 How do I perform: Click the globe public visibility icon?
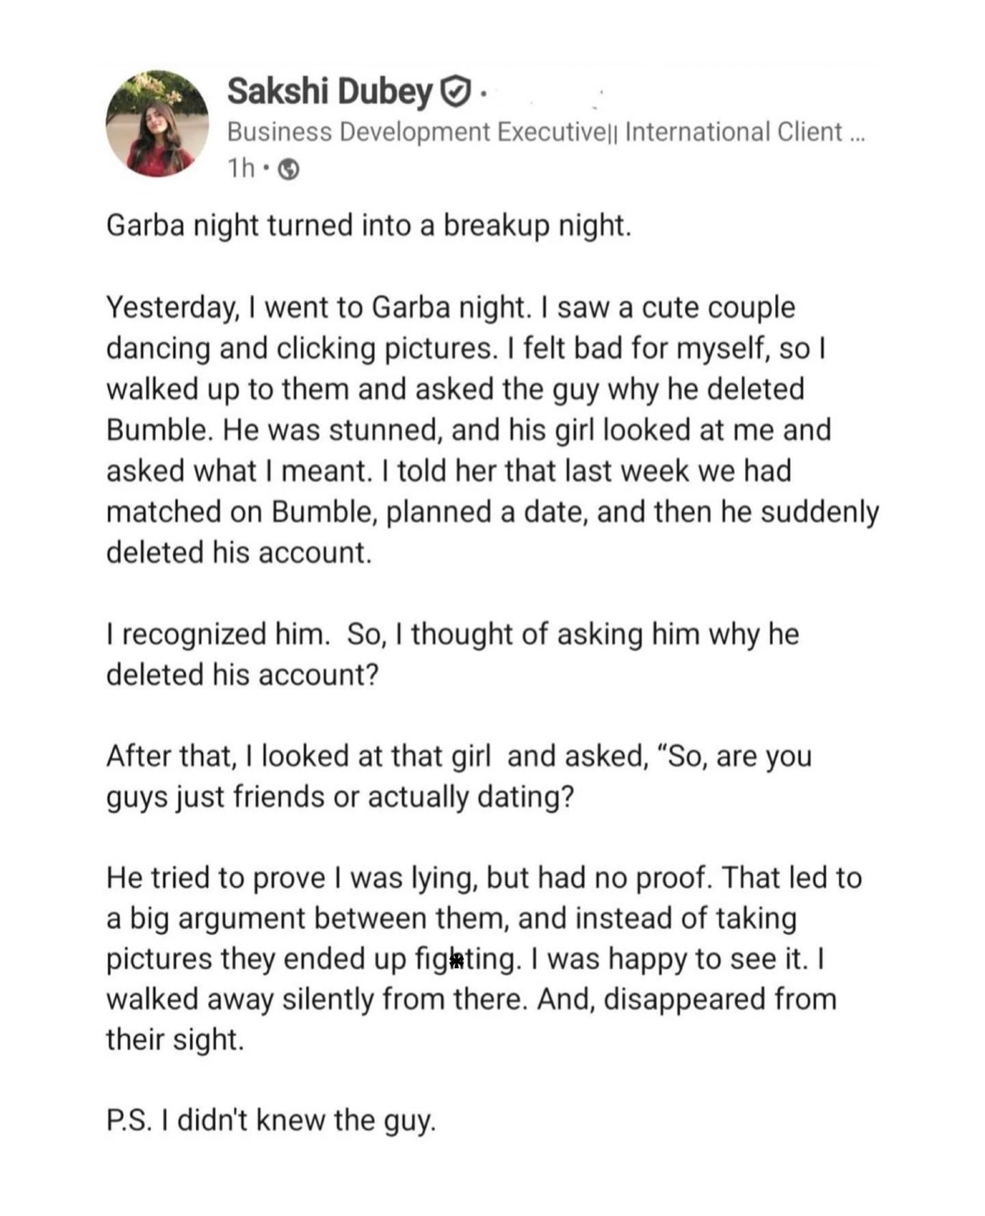click(289, 169)
